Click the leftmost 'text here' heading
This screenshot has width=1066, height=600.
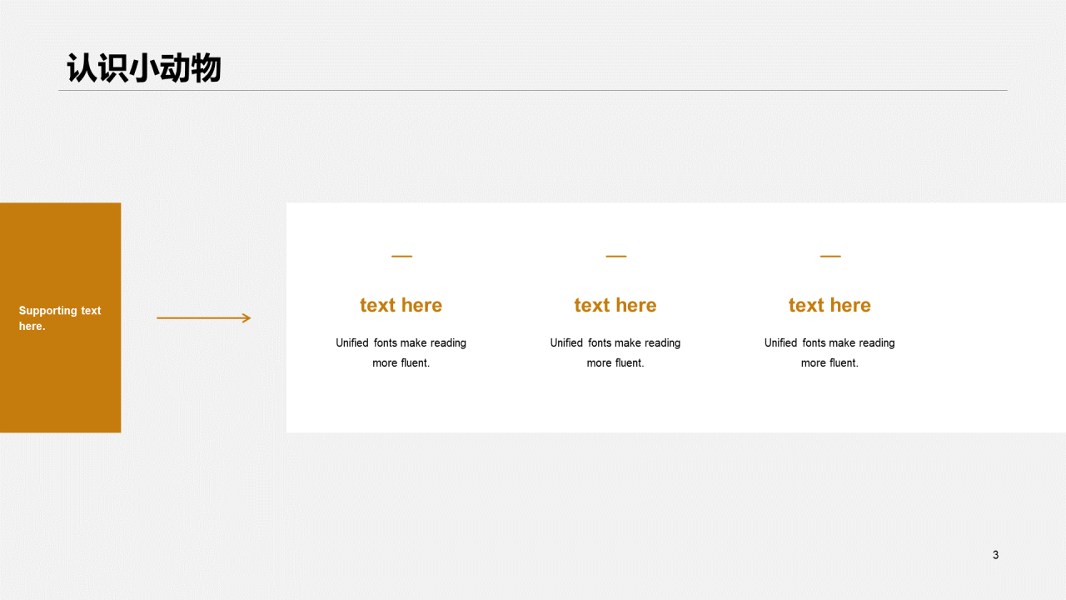click(401, 305)
